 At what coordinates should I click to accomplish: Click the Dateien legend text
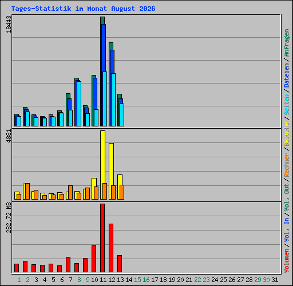[x=286, y=76]
